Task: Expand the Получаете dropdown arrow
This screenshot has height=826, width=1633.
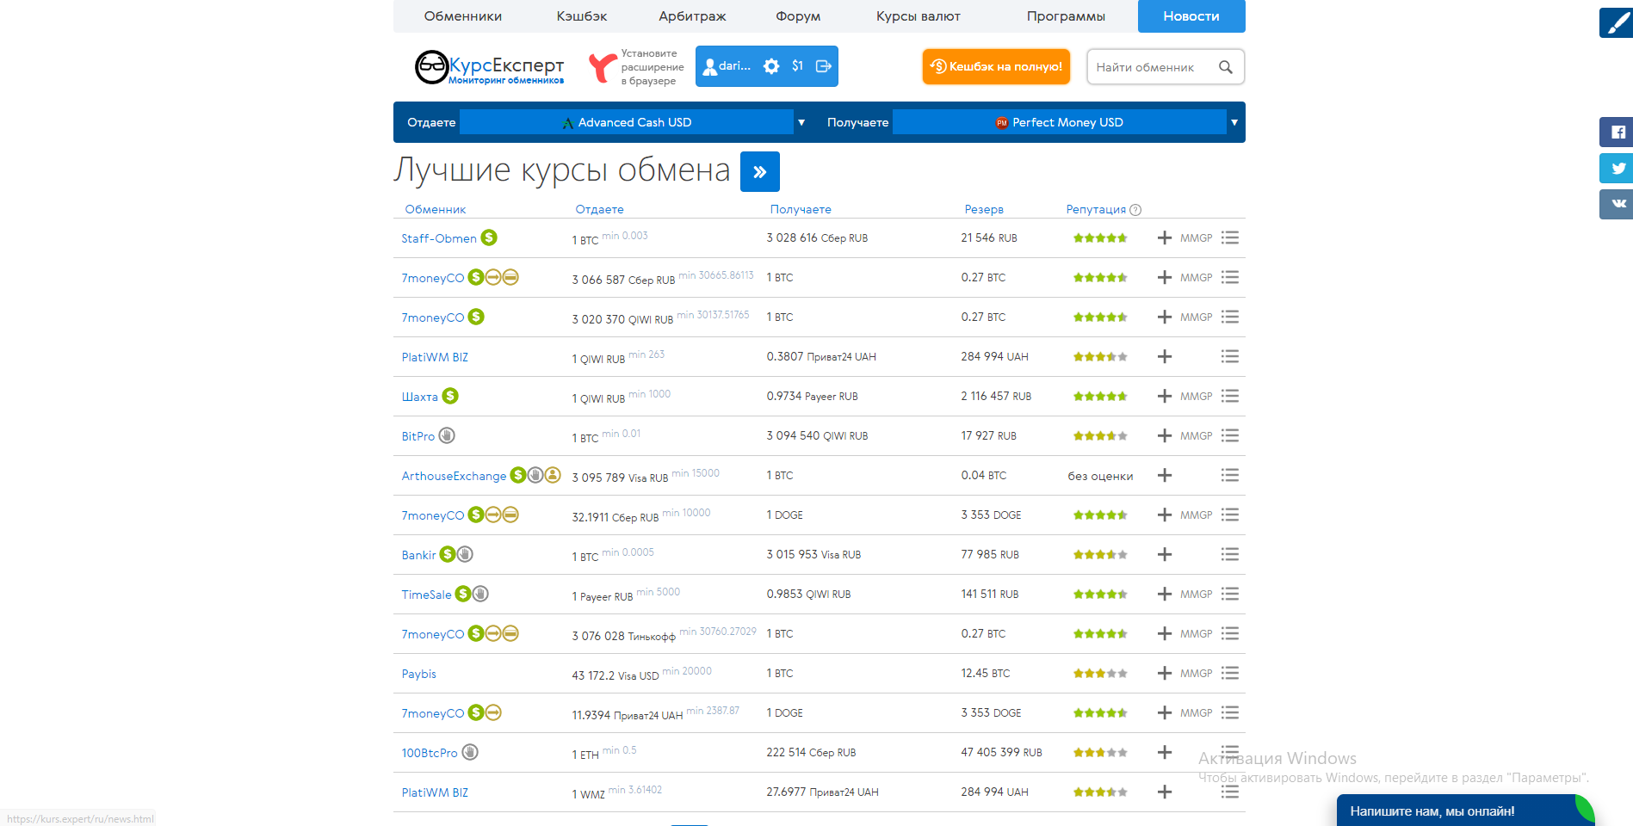Action: pos(1234,122)
